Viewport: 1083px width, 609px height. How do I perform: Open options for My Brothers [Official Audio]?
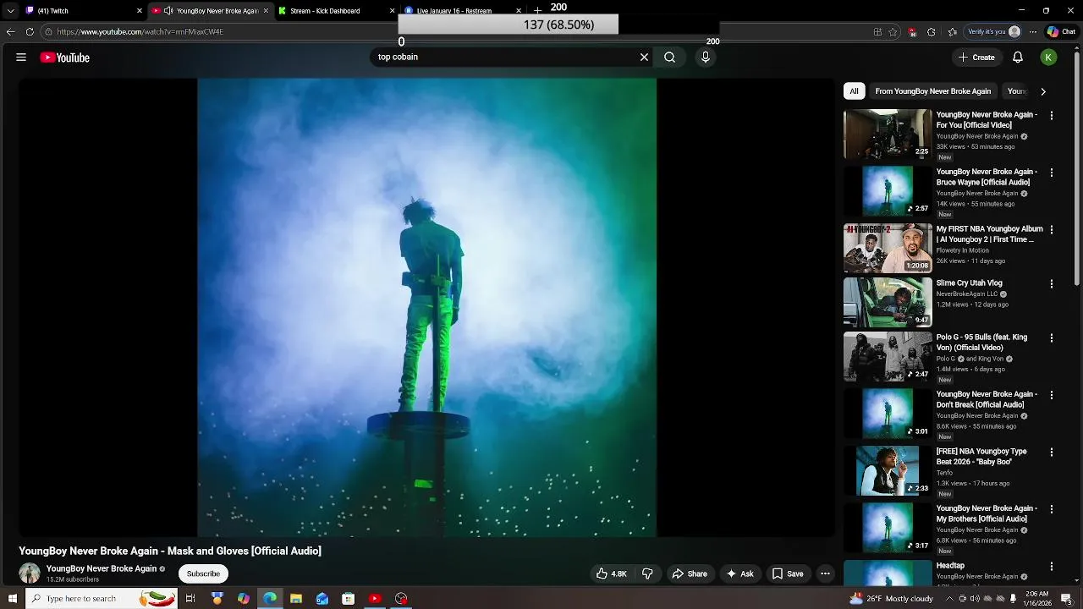[x=1052, y=509]
